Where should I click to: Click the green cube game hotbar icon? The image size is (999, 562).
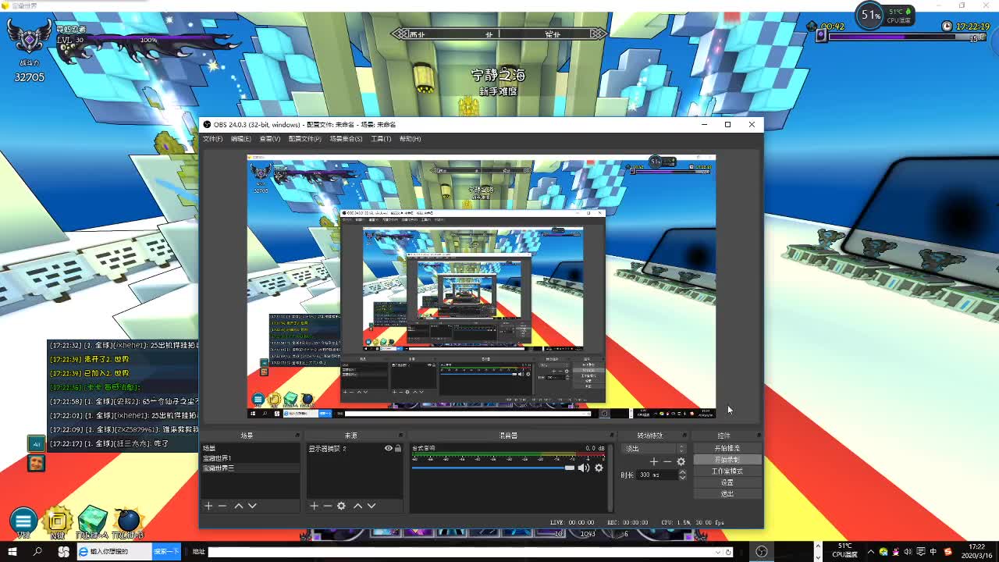92,520
